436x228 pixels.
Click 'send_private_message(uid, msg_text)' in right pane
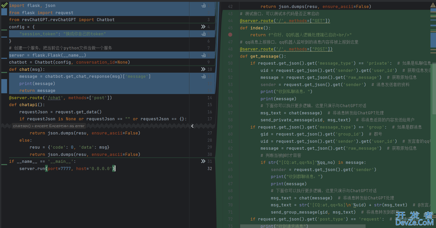click(305, 120)
